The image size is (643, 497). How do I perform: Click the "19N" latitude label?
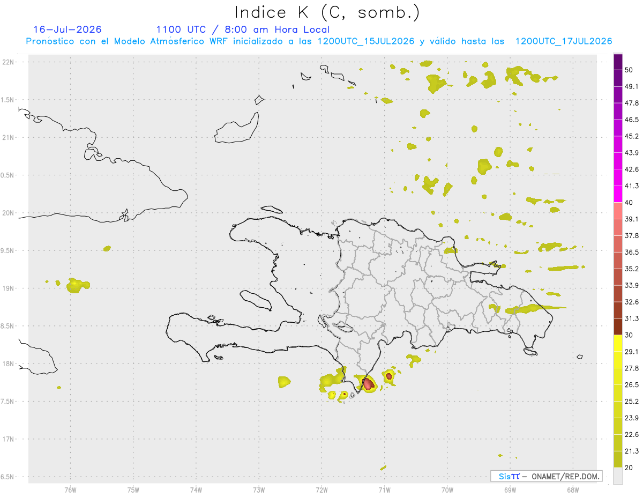click(9, 288)
